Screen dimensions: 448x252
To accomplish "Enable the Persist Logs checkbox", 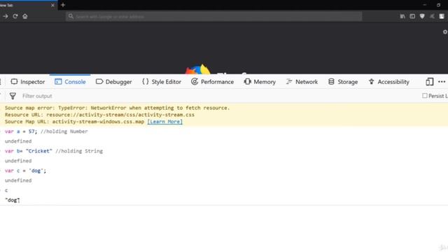I will coord(425,96).
